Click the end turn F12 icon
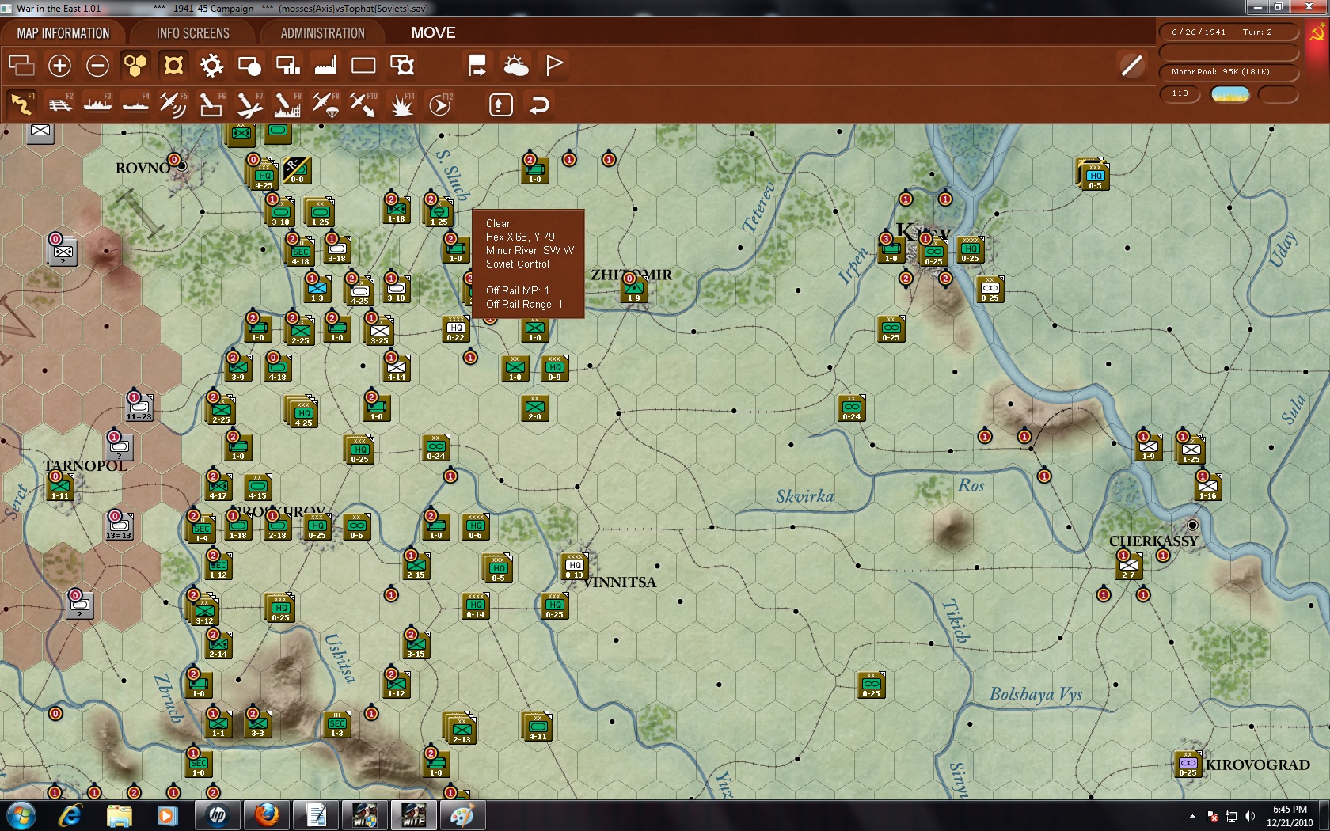 (x=439, y=104)
